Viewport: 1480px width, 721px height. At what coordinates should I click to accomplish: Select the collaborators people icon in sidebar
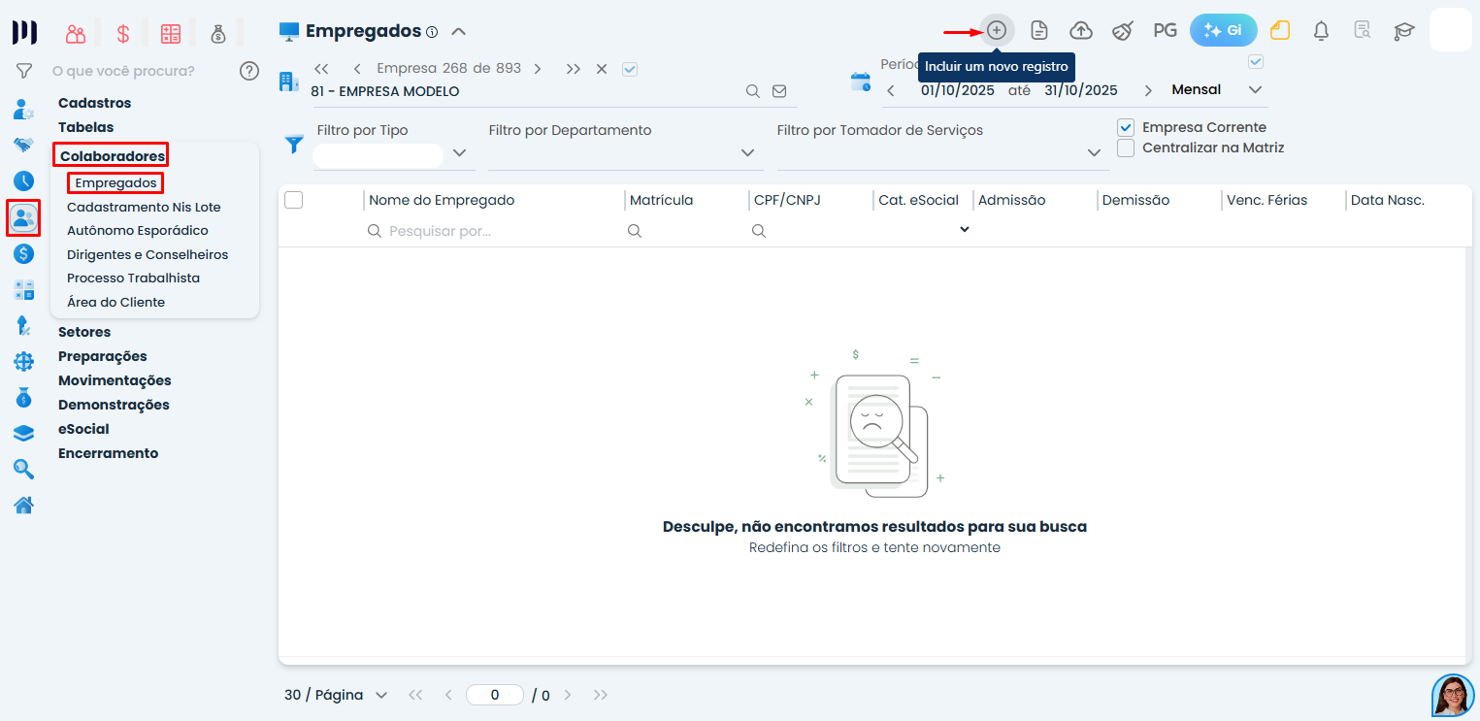(x=24, y=217)
